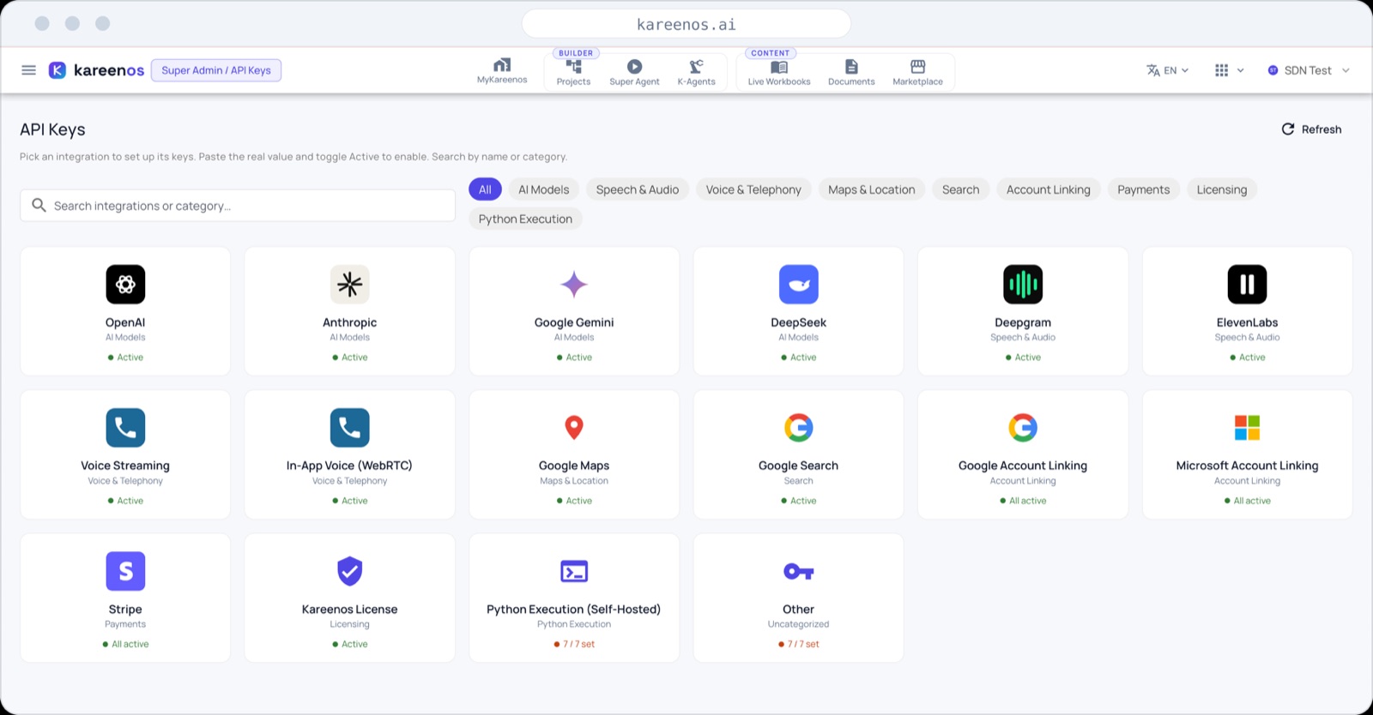Screen dimensions: 1373x715
Task: Go to Projects
Action: coord(573,73)
